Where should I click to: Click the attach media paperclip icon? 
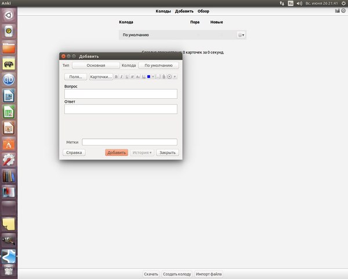click(x=164, y=77)
